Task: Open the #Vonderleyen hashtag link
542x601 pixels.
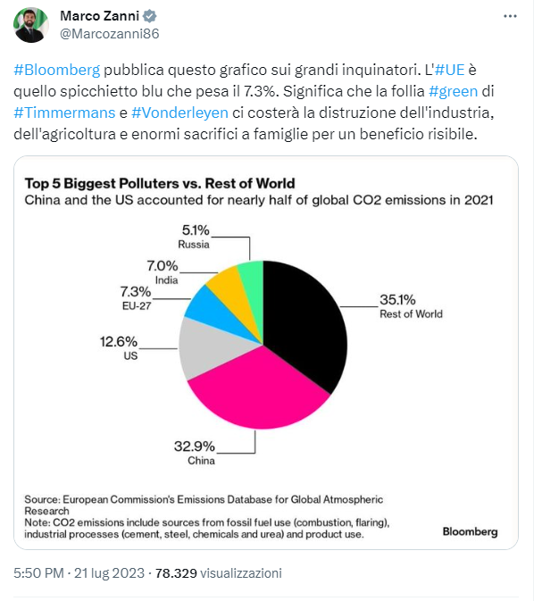Action: coord(179,113)
